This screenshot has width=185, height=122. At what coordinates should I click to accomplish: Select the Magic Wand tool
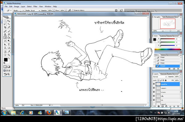click(x=9, y=24)
